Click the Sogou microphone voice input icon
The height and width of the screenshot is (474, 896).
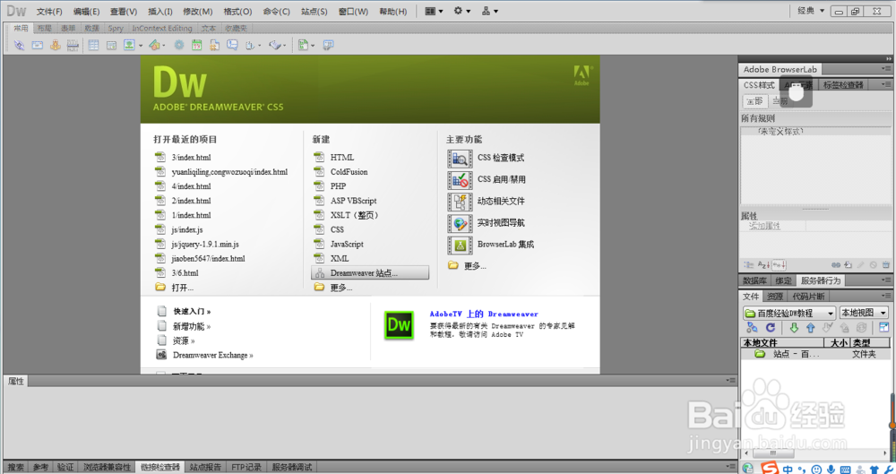point(831,470)
